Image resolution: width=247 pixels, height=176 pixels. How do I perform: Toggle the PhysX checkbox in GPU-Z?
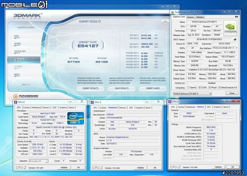210,88
